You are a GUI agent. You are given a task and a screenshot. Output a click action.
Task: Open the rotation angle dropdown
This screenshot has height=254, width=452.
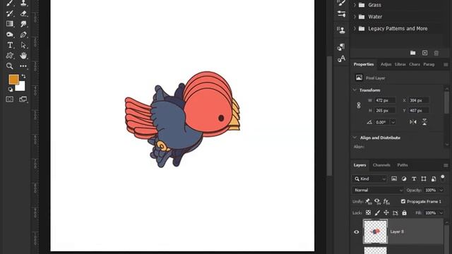[x=393, y=122]
